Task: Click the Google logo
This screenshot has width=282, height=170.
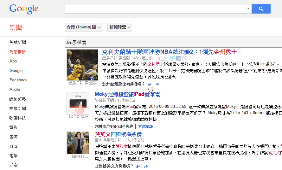Action: click(x=24, y=9)
